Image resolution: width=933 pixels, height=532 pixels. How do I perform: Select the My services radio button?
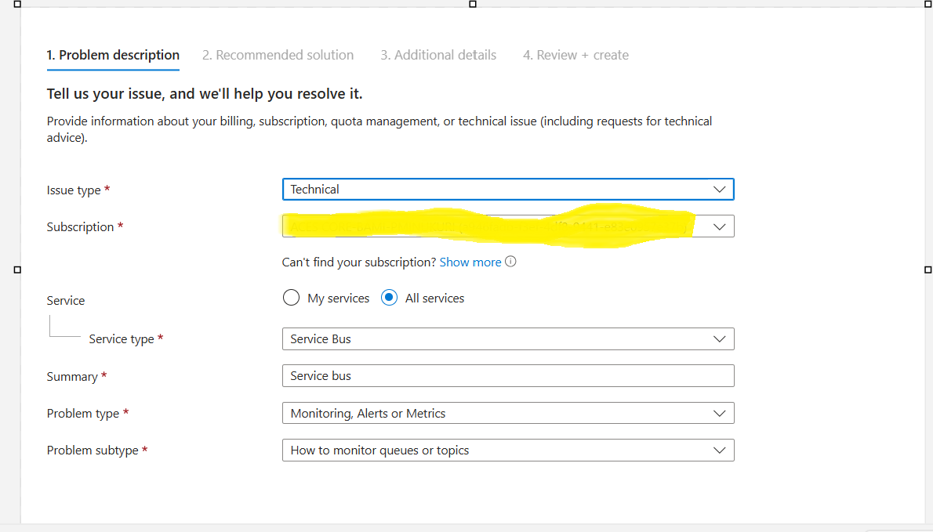(291, 297)
